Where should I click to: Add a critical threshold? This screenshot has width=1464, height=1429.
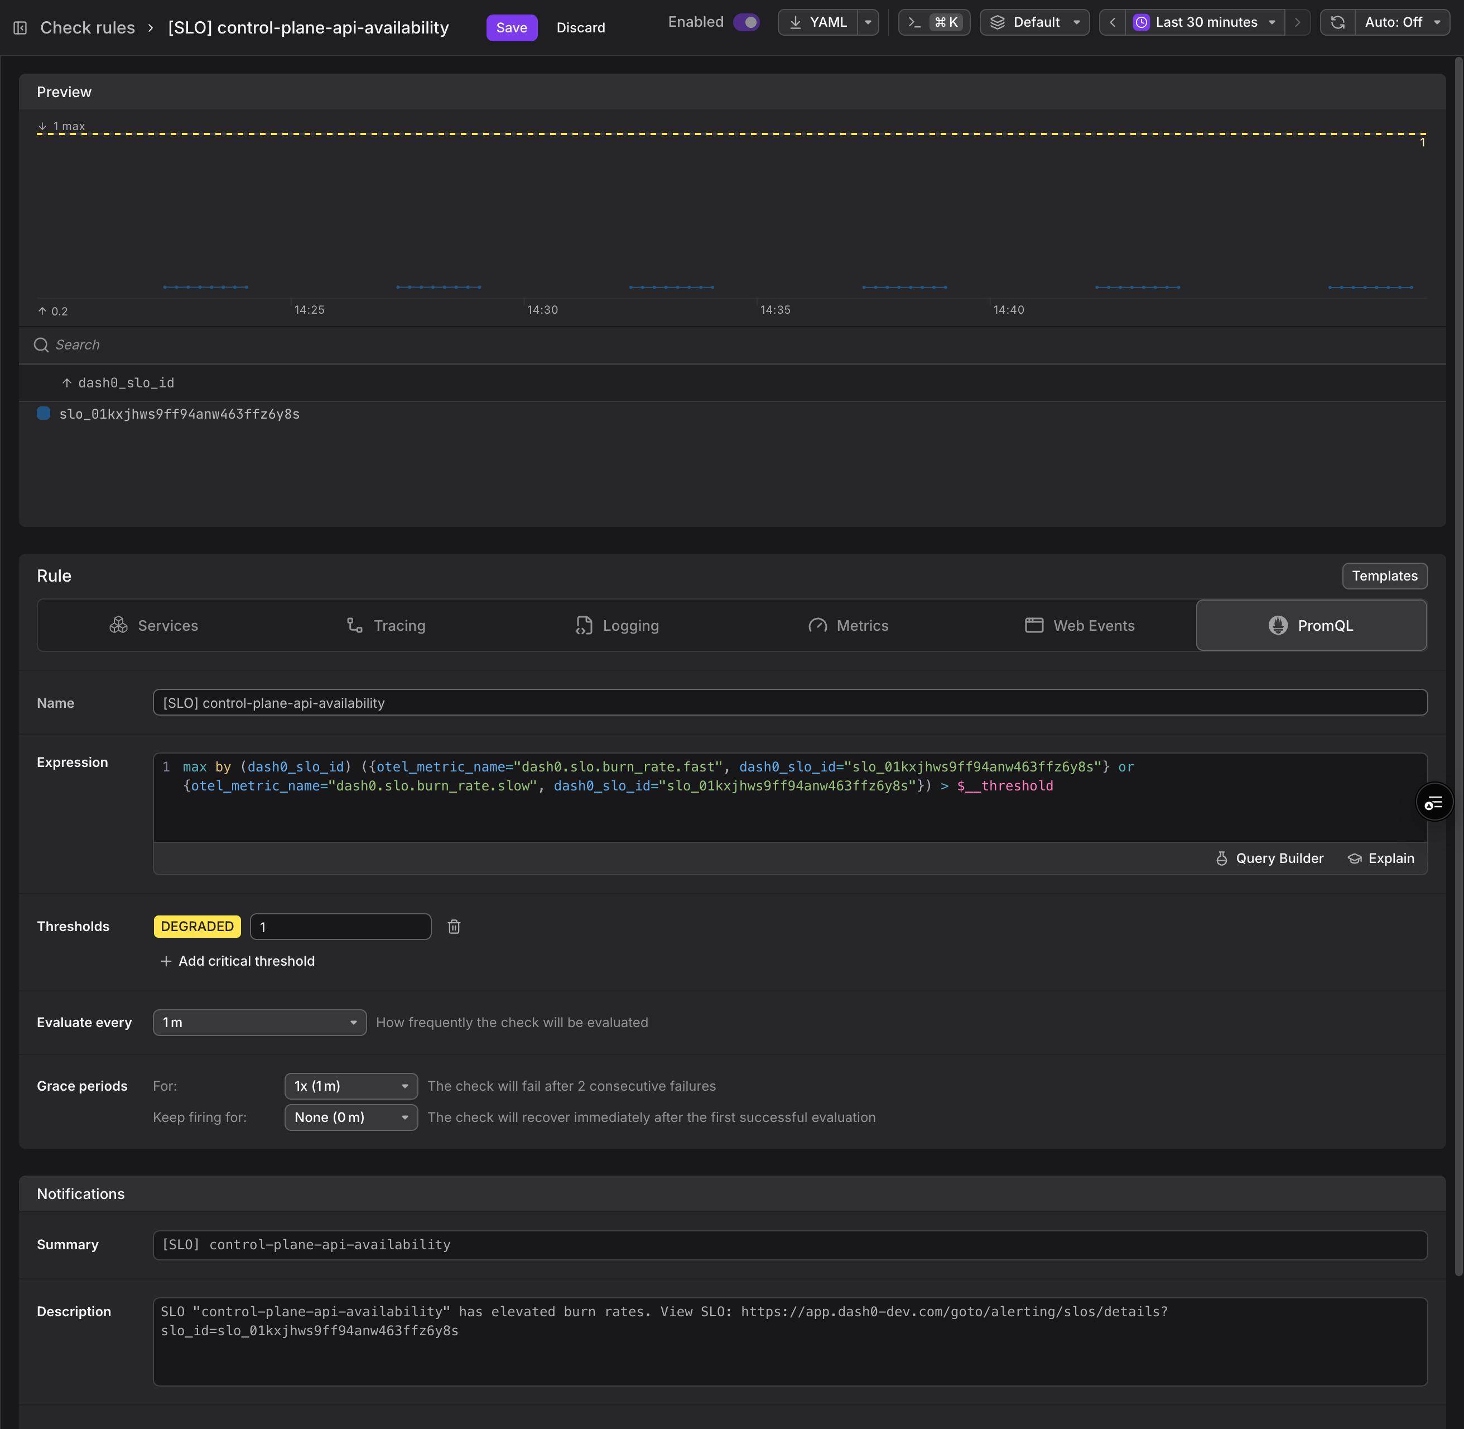(238, 961)
